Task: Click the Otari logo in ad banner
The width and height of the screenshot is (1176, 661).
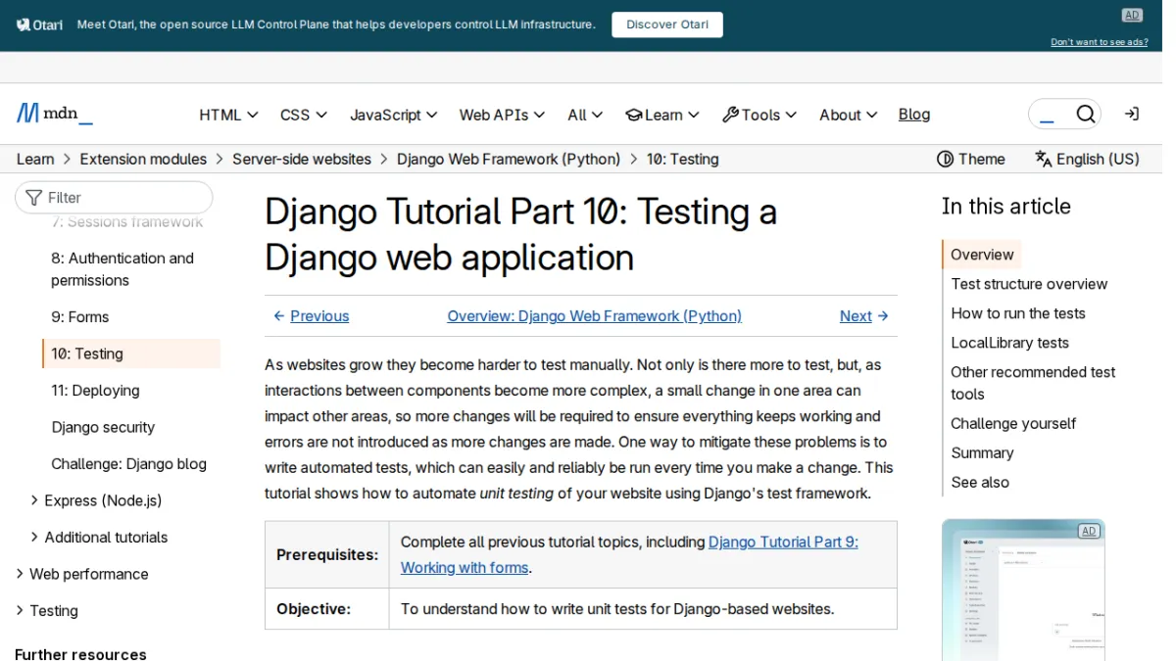Action: click(39, 24)
